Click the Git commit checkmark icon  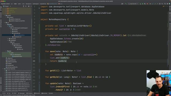pyautogui.click(x=155, y=4)
